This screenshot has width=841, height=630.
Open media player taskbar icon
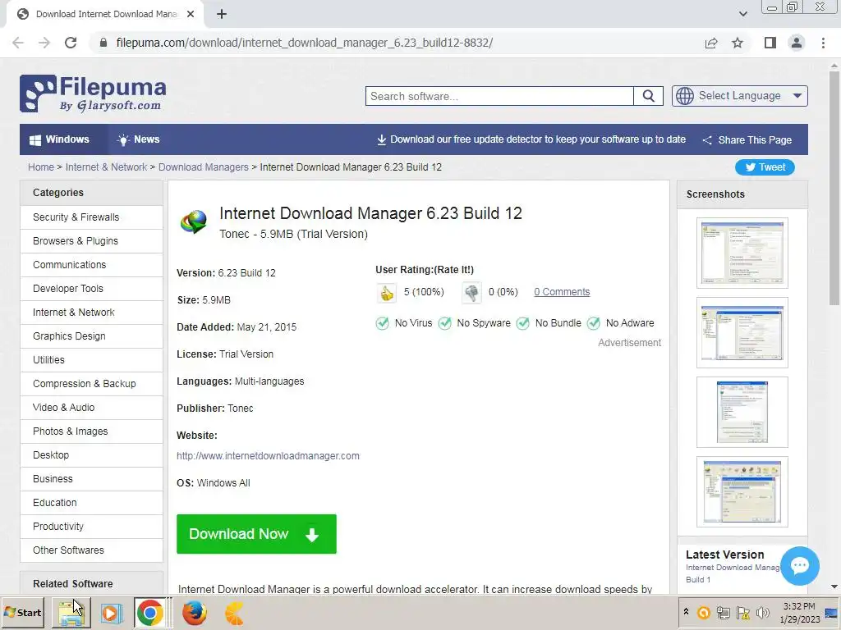(x=111, y=613)
